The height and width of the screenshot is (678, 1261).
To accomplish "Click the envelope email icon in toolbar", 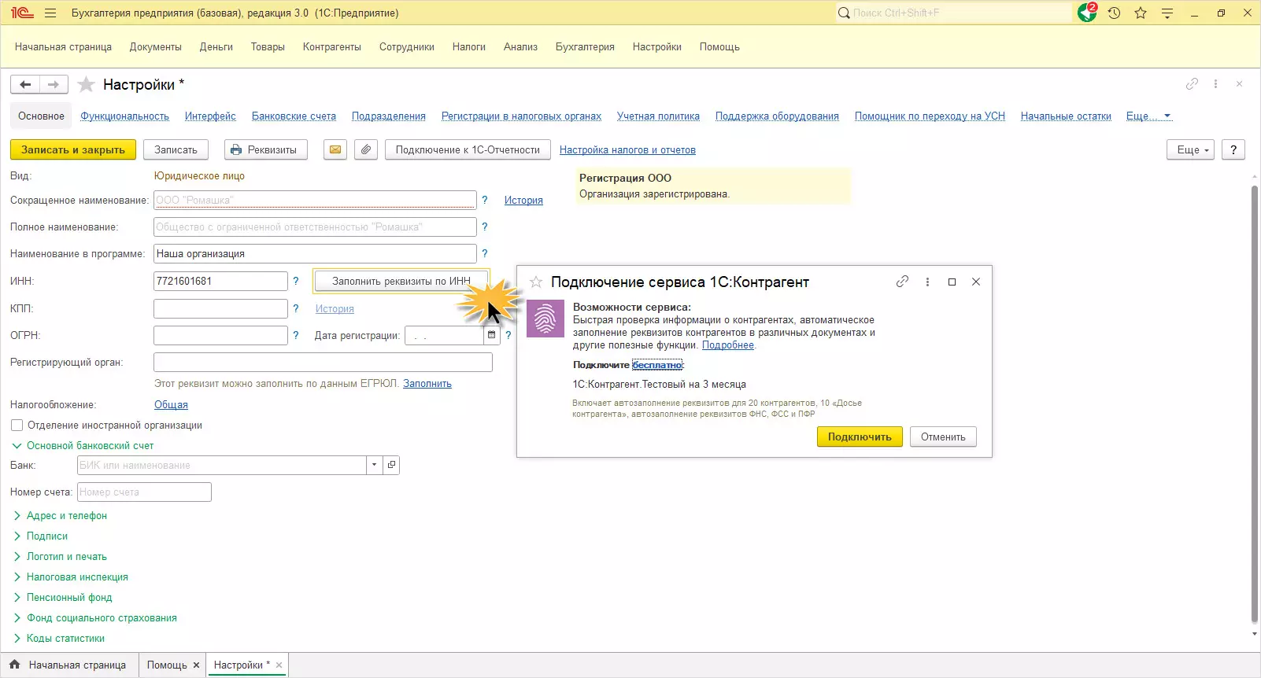I will [x=335, y=149].
